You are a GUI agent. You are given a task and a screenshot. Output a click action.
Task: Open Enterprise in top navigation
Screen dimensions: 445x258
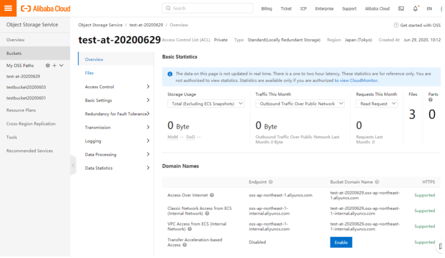(x=324, y=9)
